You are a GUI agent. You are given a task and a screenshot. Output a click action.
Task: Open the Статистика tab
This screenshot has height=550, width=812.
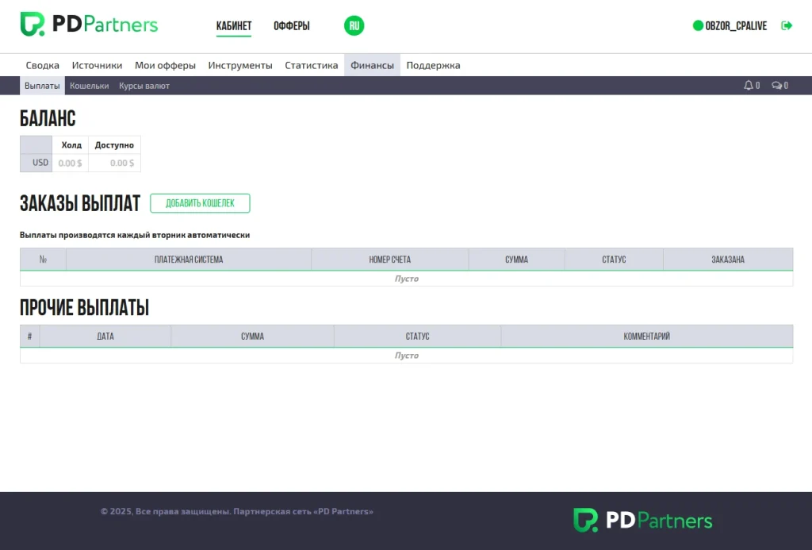311,65
